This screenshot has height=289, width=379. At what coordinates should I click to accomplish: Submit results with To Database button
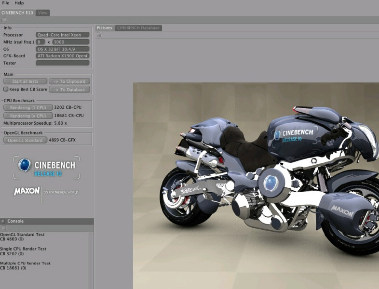69,90
